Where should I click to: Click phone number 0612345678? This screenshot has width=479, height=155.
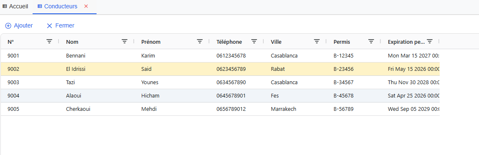point(231,56)
